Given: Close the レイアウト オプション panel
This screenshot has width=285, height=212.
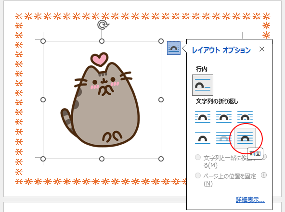Looking at the screenshot, I should 262,49.
